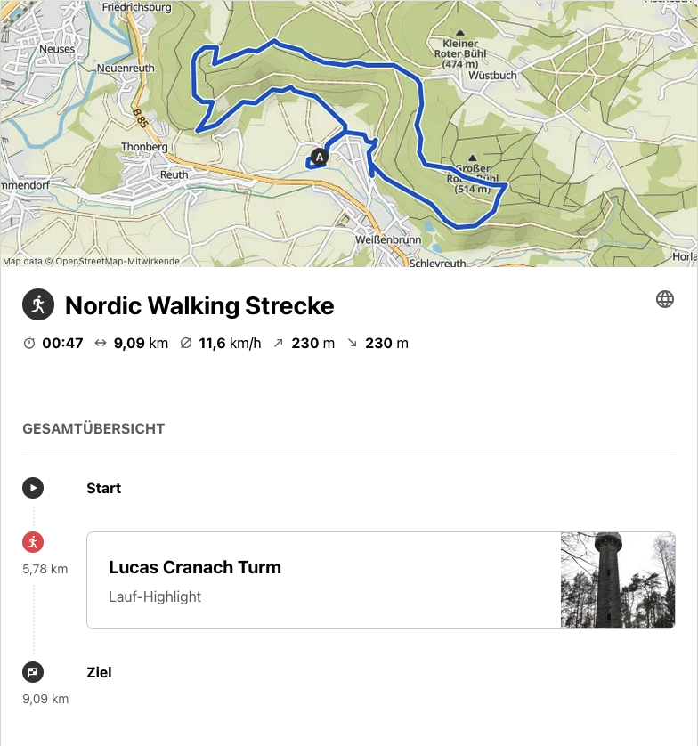Open the tower photo thumbnail

[x=618, y=580]
